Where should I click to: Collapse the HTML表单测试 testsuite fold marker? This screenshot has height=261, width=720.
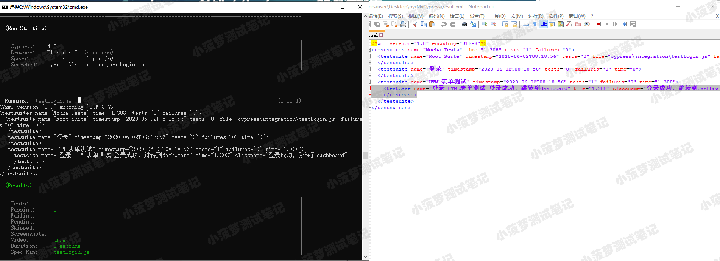pos(370,82)
